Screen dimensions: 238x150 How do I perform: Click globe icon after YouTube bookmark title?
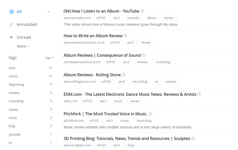tap(142, 11)
